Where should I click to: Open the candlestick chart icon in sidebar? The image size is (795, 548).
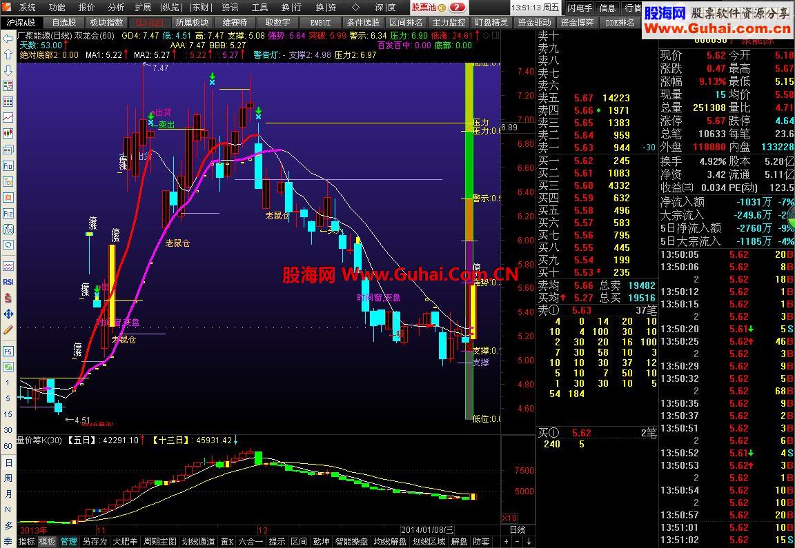coord(8,134)
